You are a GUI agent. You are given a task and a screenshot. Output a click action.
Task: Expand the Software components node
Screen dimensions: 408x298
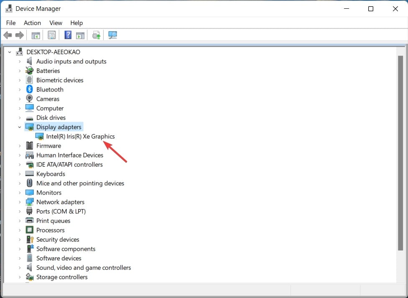tap(20, 249)
